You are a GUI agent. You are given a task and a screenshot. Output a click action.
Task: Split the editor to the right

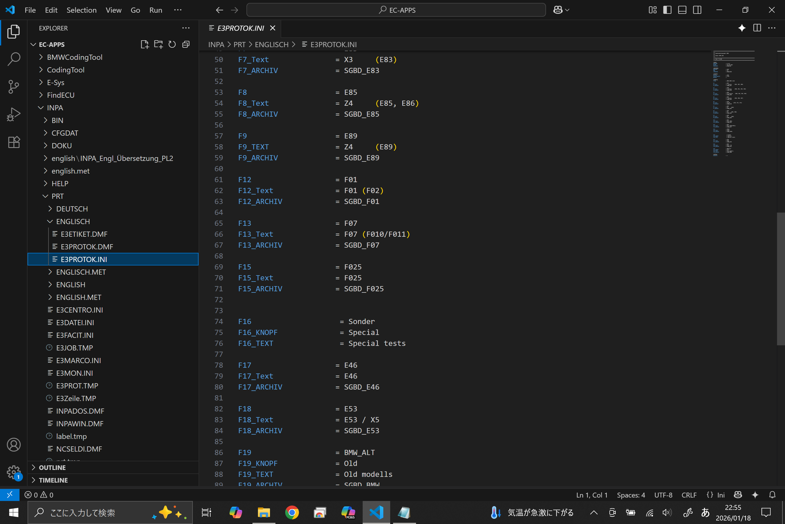click(757, 28)
